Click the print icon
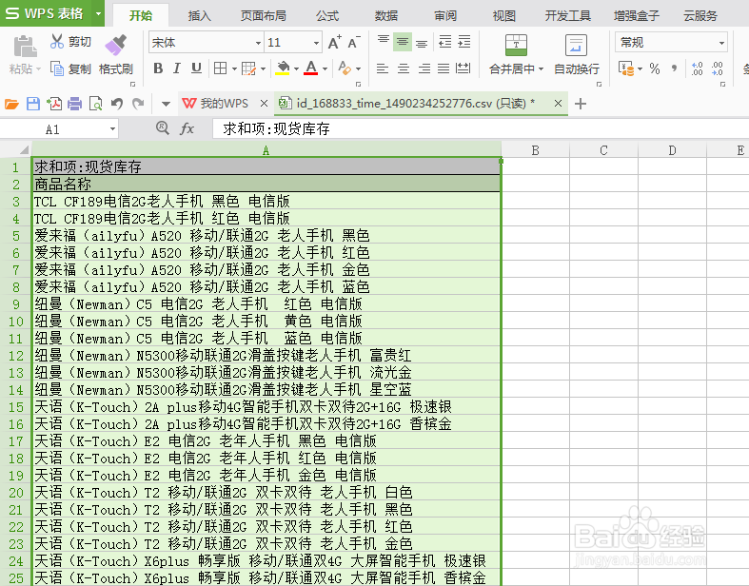 click(74, 104)
